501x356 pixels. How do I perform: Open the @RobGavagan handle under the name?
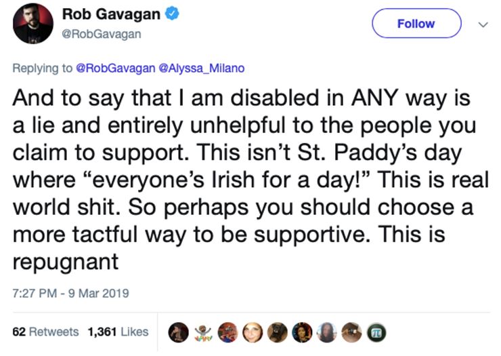click(102, 34)
